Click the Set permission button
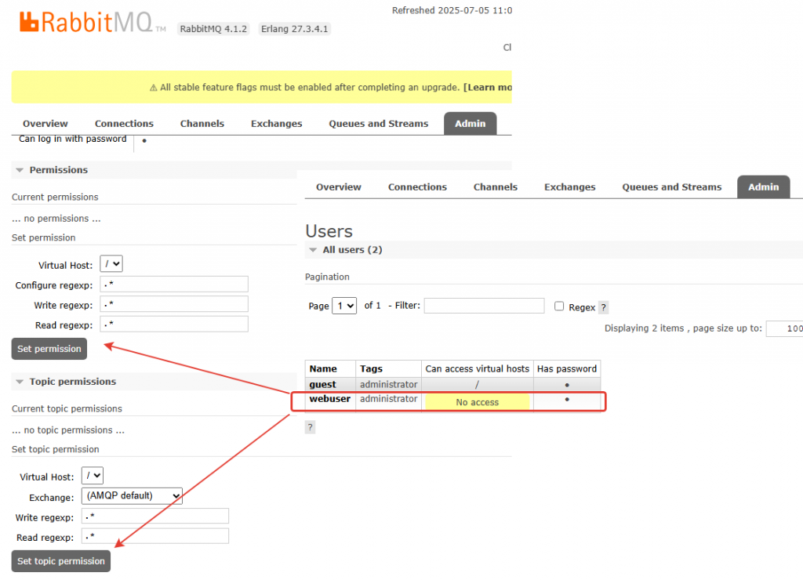 tap(49, 349)
